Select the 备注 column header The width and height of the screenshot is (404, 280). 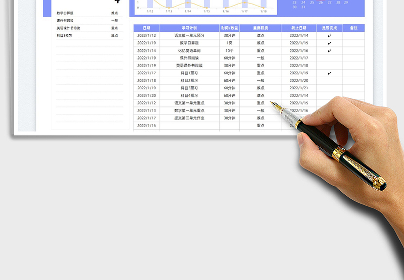click(x=353, y=28)
